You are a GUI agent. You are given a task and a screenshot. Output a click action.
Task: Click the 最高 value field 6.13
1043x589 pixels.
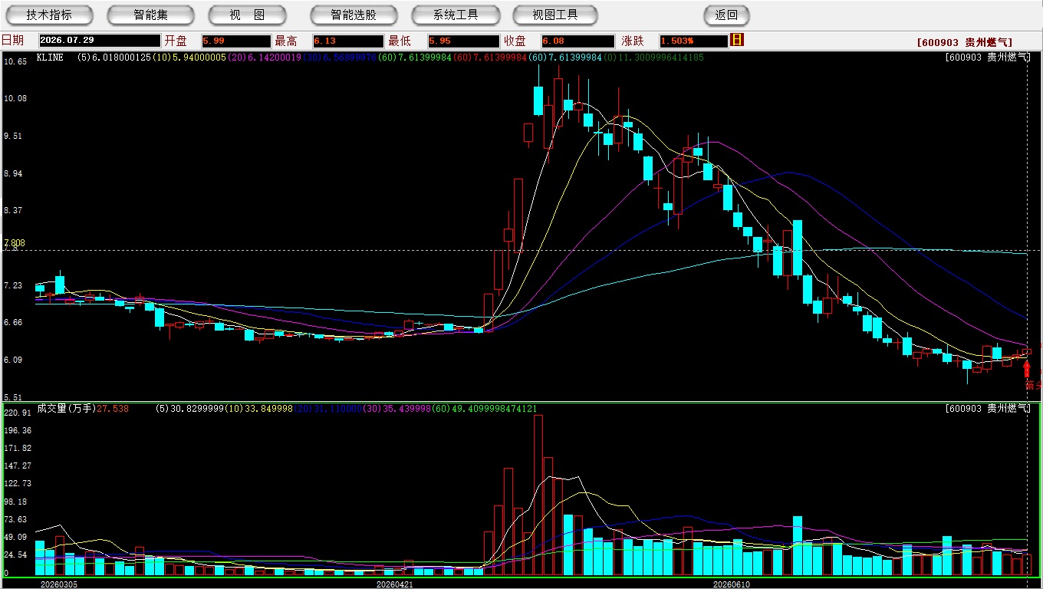click(347, 41)
